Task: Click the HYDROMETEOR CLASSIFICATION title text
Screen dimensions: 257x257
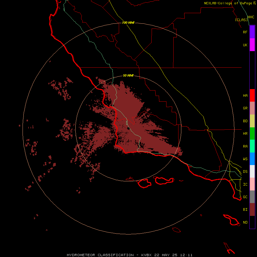Action: 100,255
